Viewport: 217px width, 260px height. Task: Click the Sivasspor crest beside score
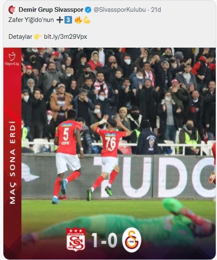point(76,239)
